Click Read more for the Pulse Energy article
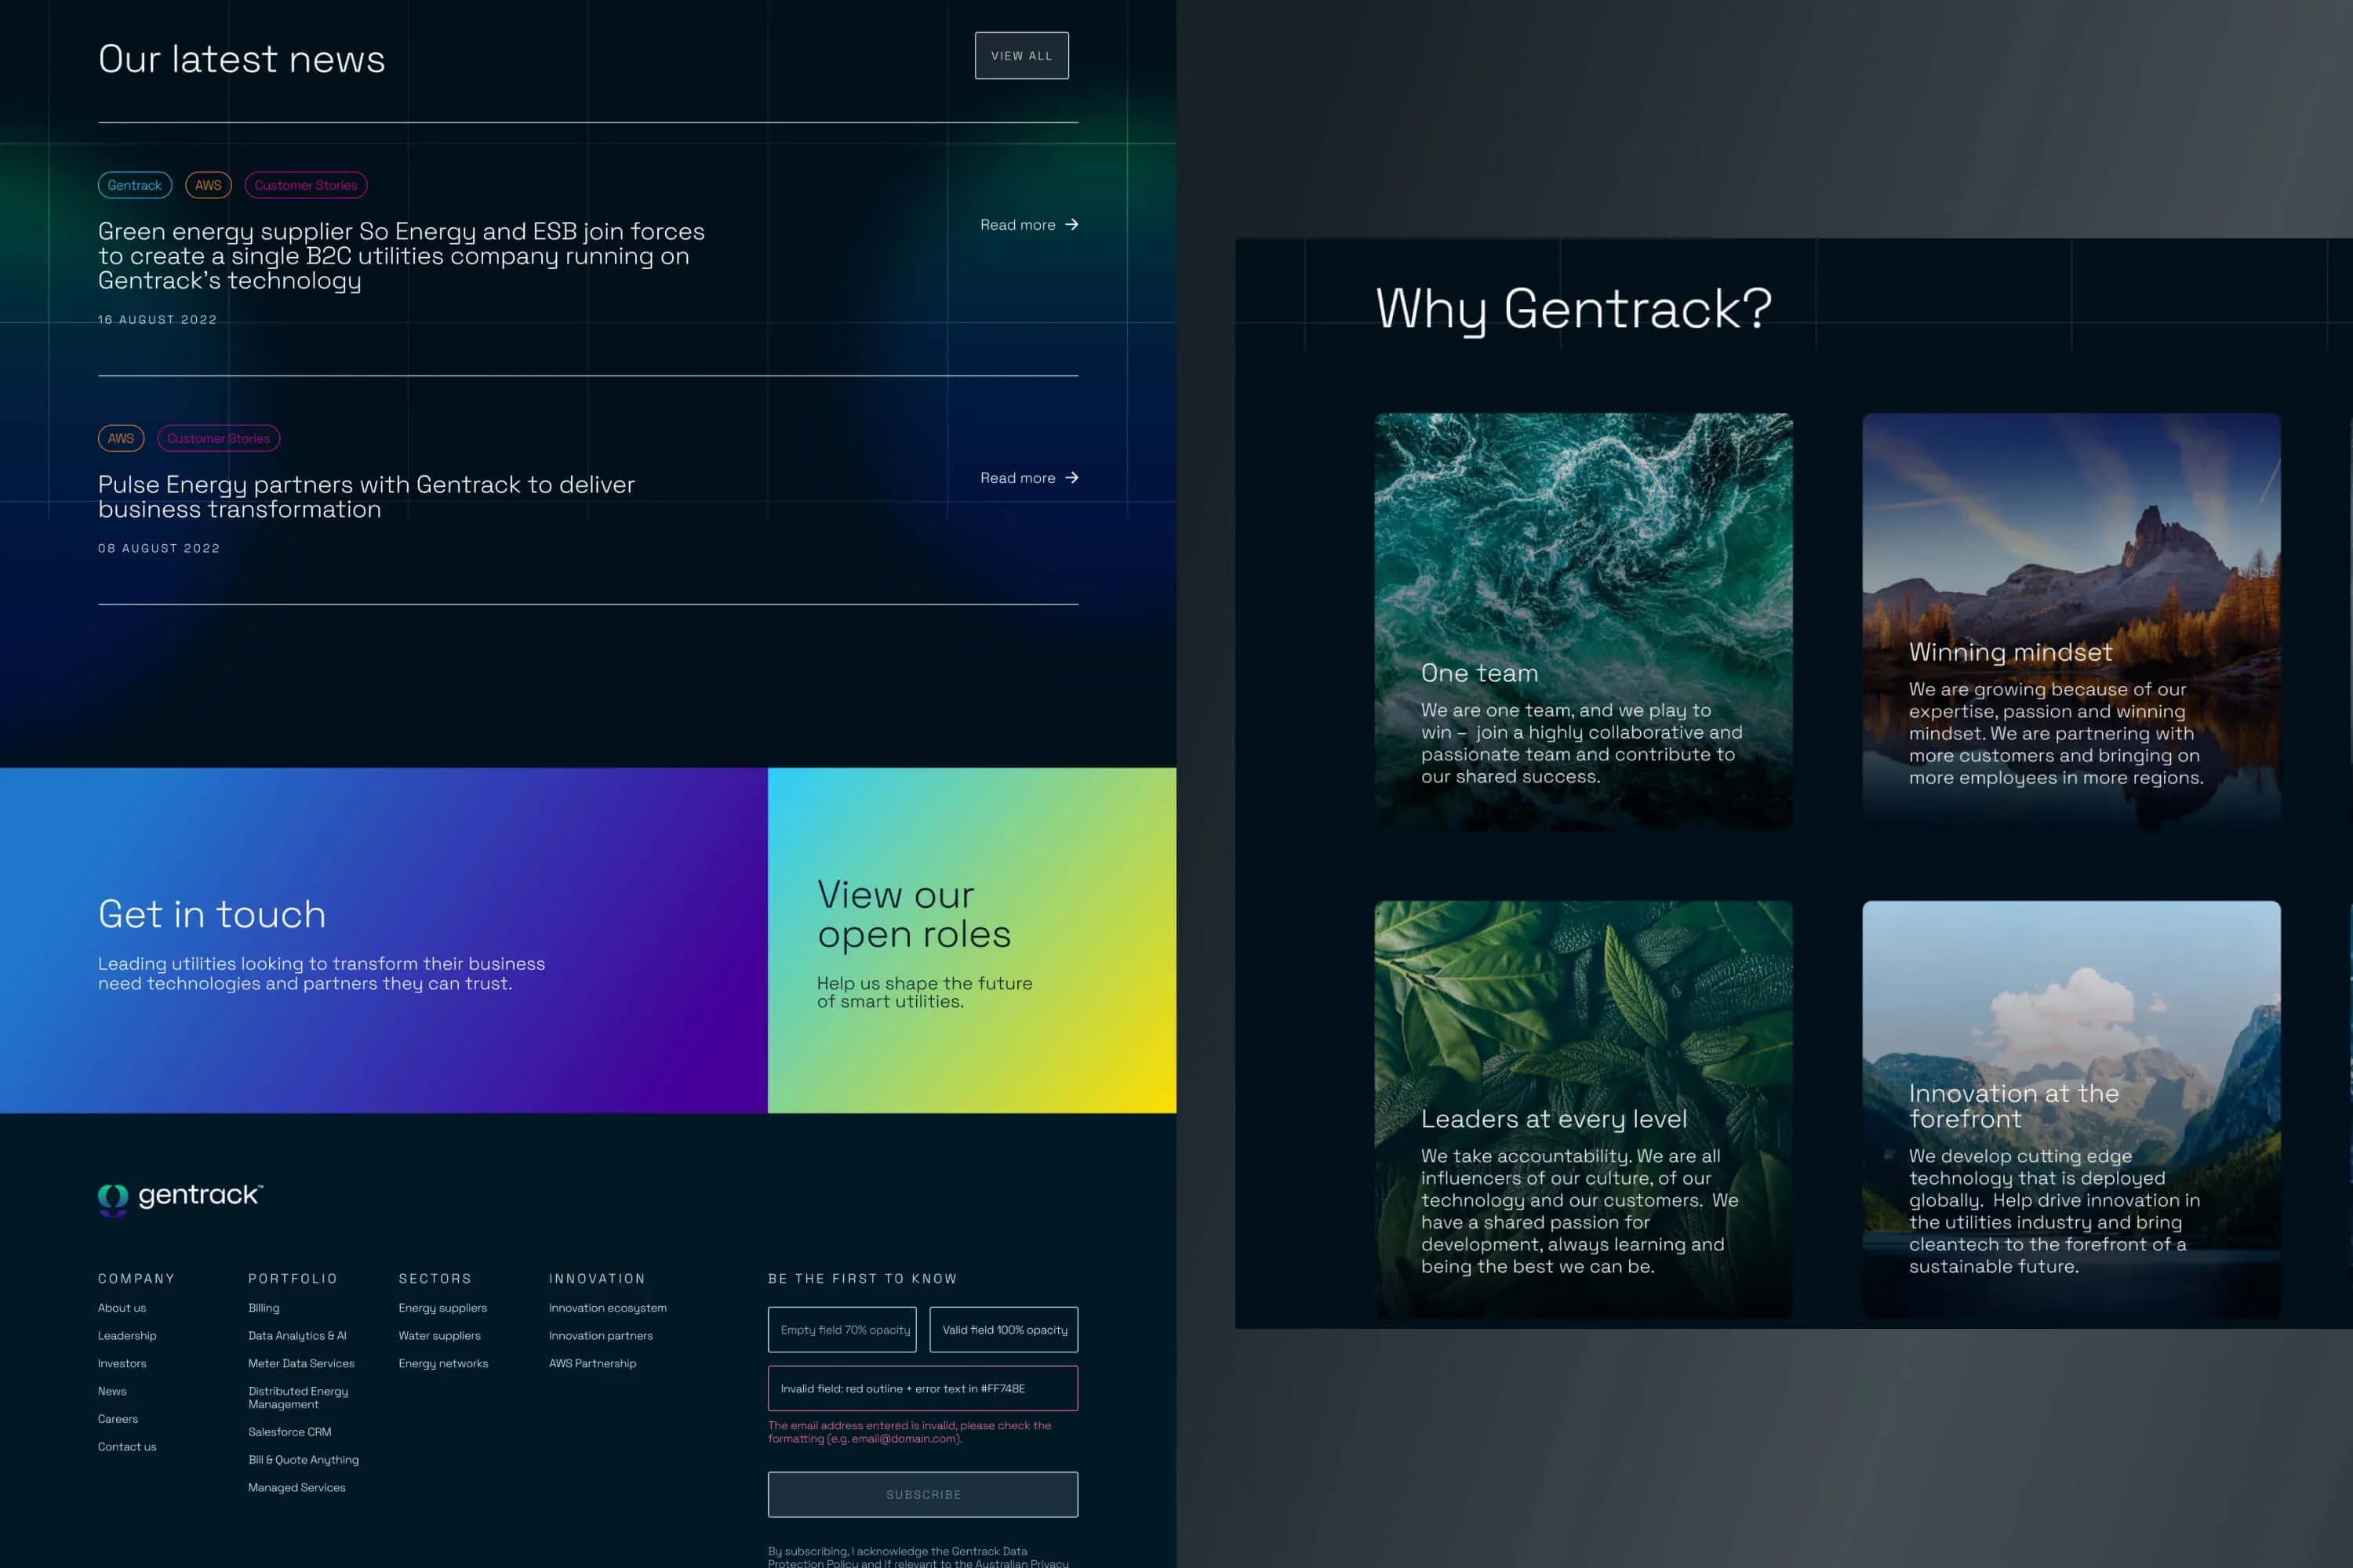The image size is (2353, 1568). (1028, 478)
